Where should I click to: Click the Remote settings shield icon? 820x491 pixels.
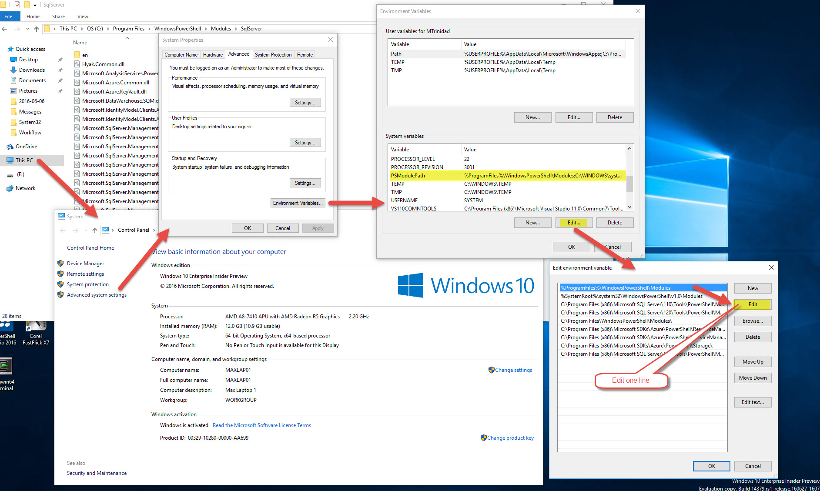point(60,274)
